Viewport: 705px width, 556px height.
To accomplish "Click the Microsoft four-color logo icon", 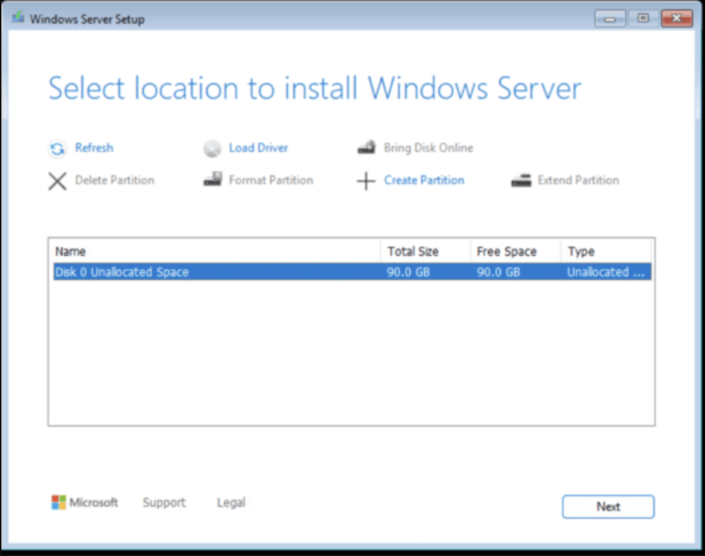I will coord(59,502).
